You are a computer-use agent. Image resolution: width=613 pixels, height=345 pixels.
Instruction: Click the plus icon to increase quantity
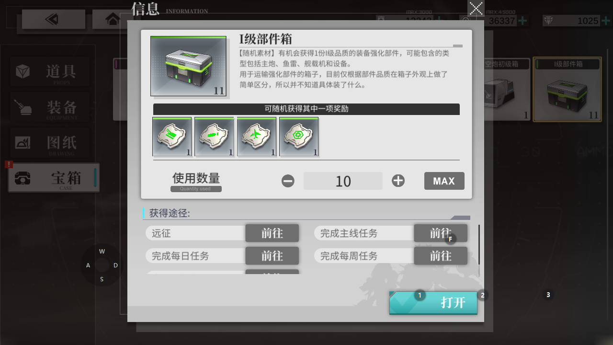click(x=398, y=181)
